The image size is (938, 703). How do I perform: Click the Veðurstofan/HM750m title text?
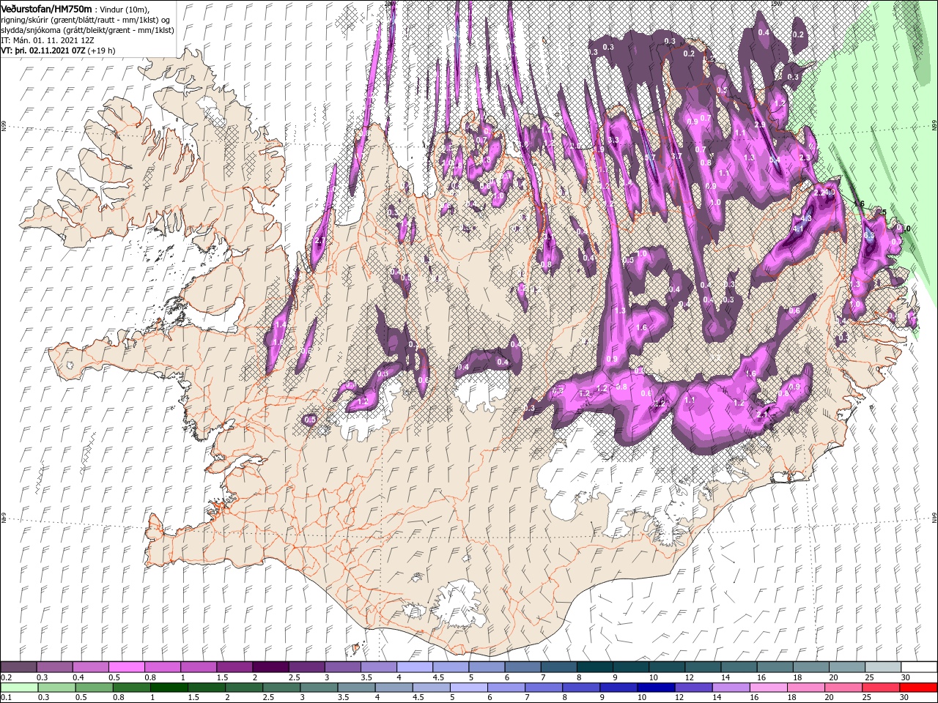tap(47, 8)
